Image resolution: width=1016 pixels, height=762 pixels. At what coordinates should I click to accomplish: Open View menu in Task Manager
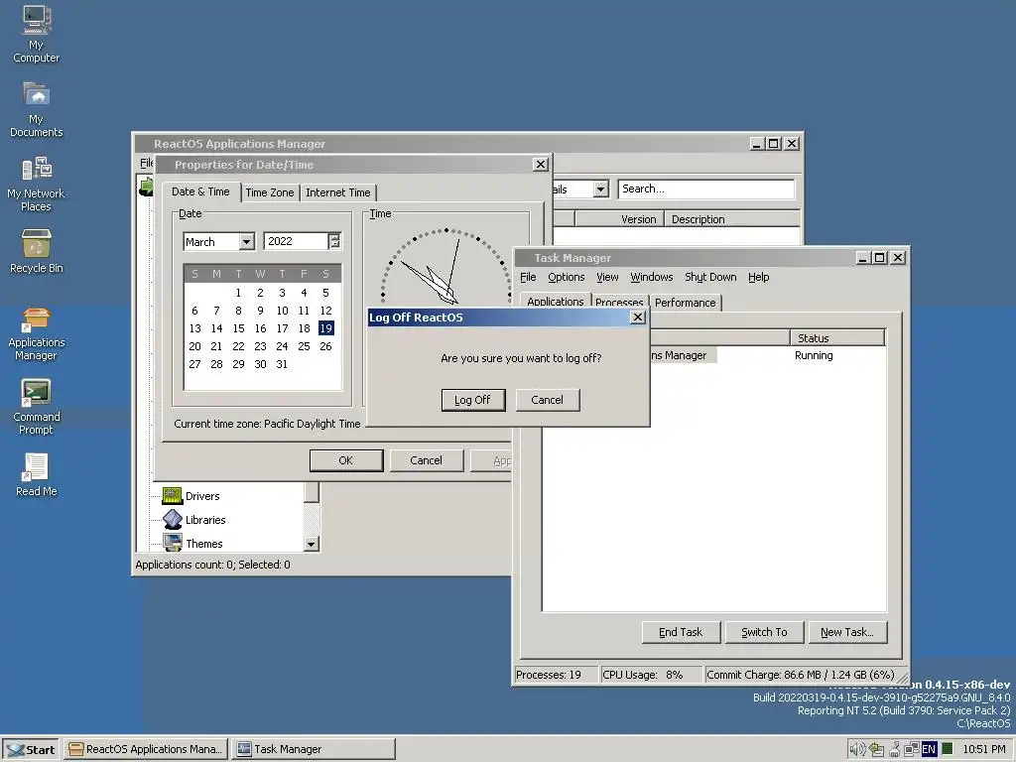click(x=607, y=277)
